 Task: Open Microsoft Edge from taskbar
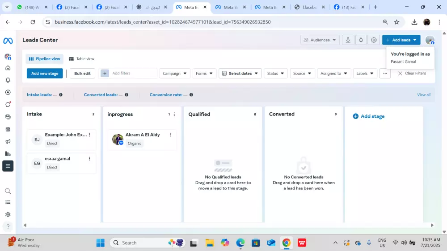tap(240, 243)
